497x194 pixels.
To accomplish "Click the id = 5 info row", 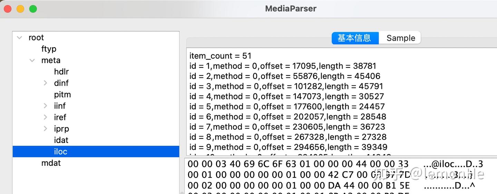I will [286, 106].
